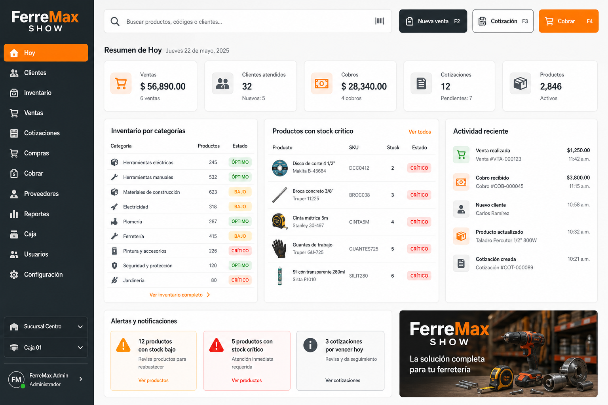
Task: Click the shopping cart icon in Ventas card
Action: 121,83
